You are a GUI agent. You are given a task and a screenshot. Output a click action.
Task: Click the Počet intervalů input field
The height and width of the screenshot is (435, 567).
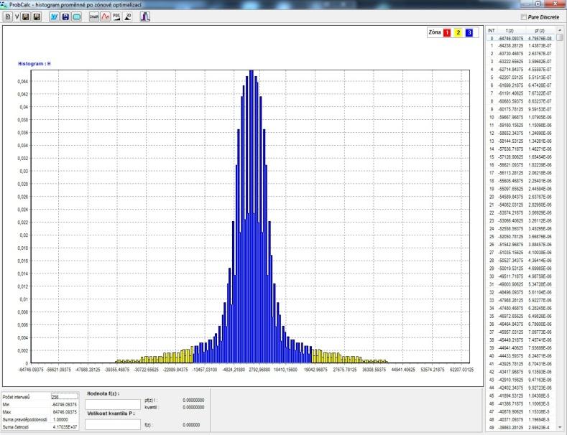[x=65, y=397]
